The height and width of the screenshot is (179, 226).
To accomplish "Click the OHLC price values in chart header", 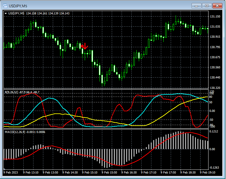I will click(x=48, y=13).
